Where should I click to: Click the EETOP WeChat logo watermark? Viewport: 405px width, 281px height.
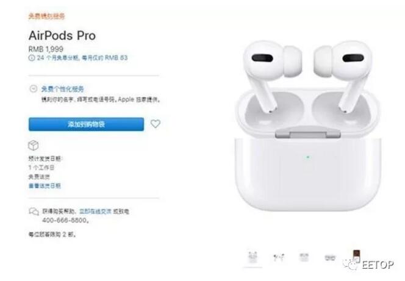pos(368,265)
